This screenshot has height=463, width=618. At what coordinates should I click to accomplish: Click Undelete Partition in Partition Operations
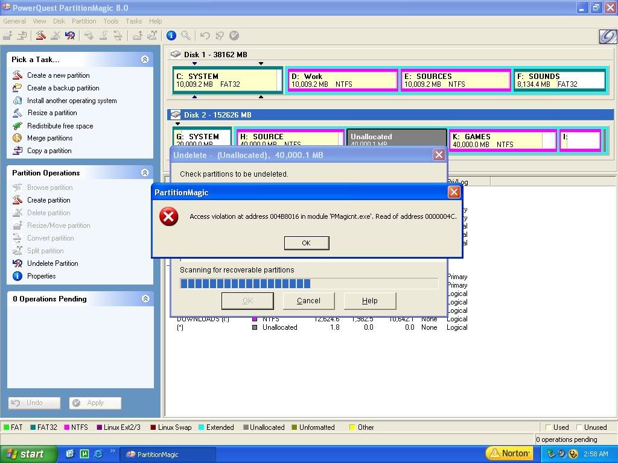click(x=53, y=263)
